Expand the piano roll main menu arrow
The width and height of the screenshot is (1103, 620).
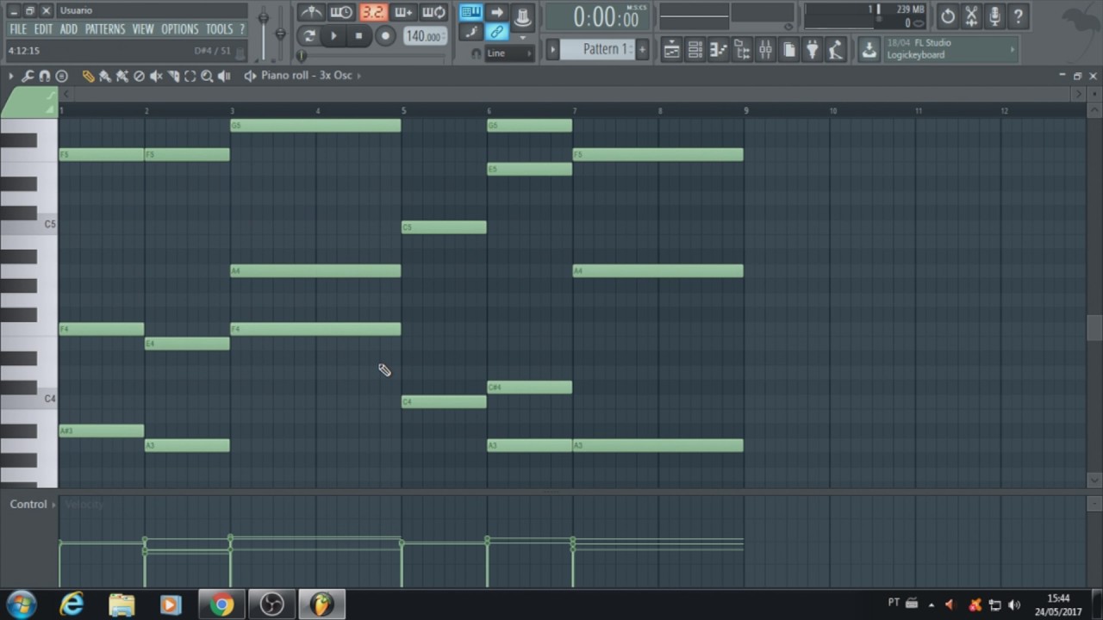point(11,76)
